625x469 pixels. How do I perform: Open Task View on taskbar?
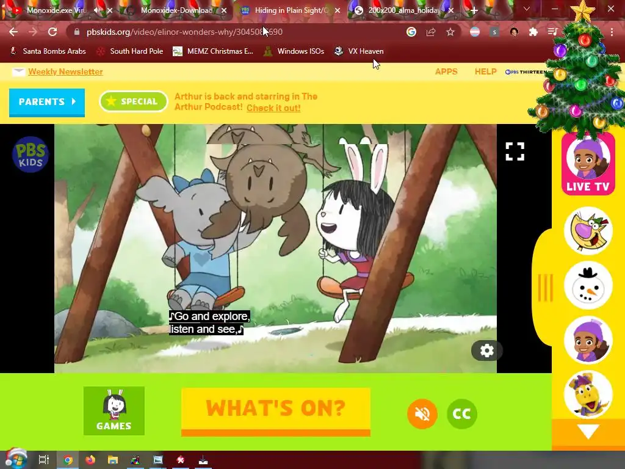point(44,460)
